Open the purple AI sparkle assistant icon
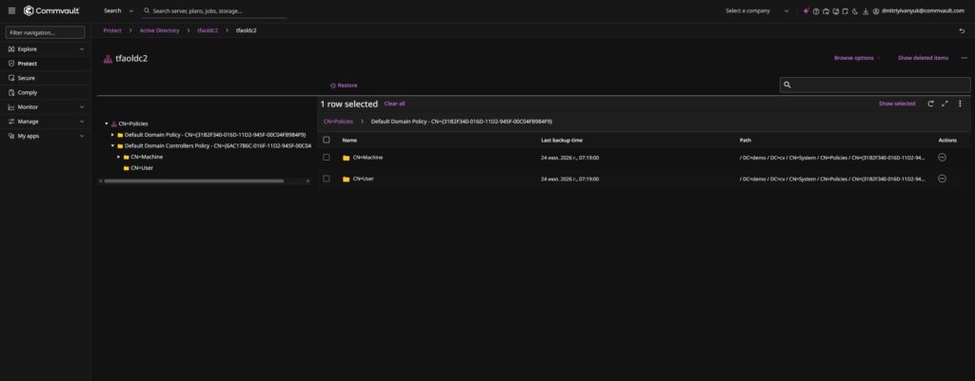 [x=806, y=10]
